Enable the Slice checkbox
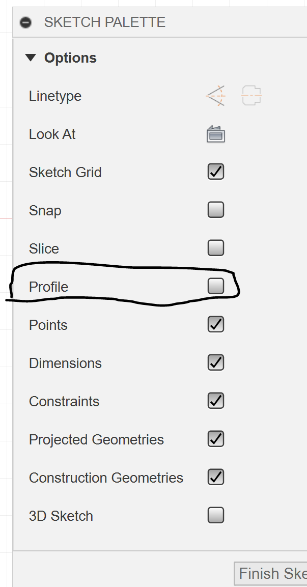This screenshot has width=307, height=587. (215, 248)
